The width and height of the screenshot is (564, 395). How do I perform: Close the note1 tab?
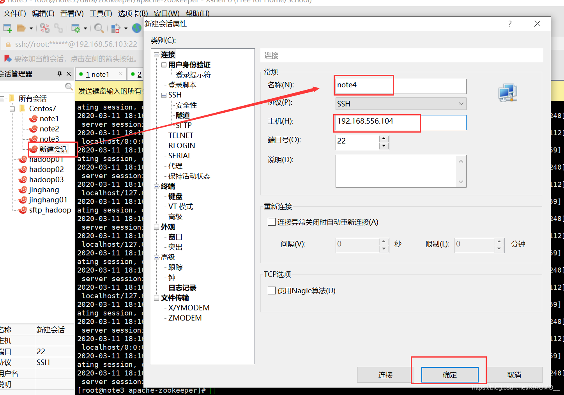120,74
